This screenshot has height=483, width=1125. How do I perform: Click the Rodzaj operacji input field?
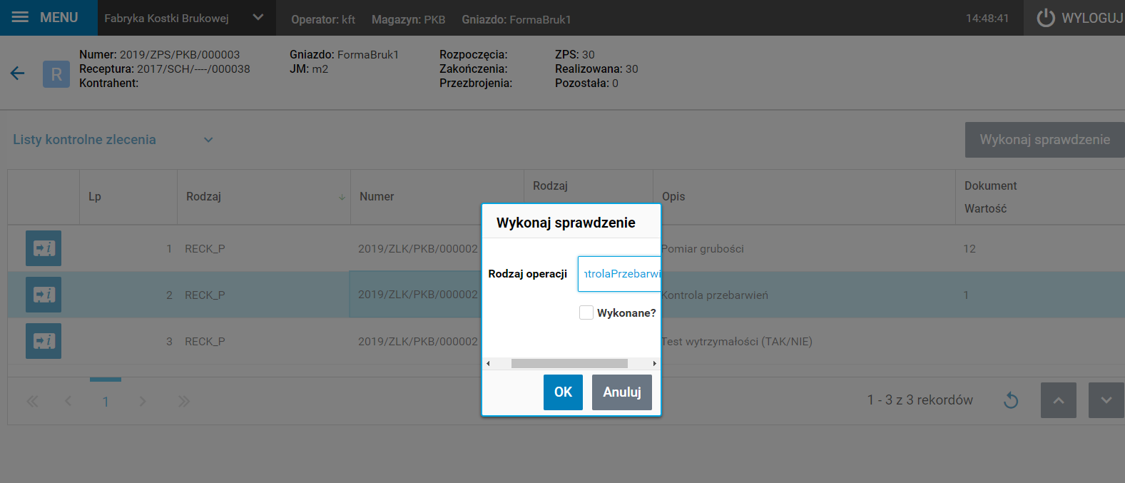pyautogui.click(x=619, y=274)
